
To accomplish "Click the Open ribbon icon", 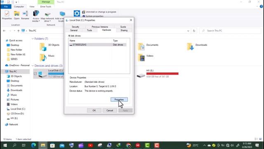I will (x=16, y=15).
